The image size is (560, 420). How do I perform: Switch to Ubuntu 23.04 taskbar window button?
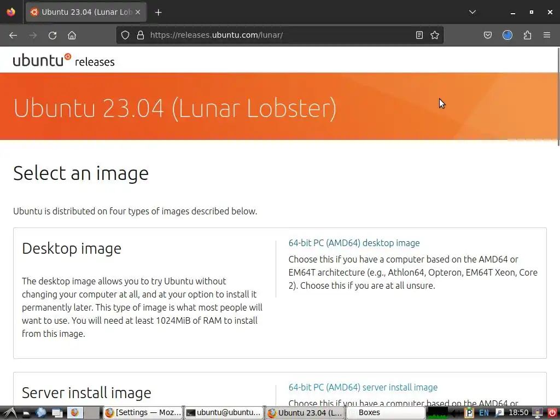(305, 413)
